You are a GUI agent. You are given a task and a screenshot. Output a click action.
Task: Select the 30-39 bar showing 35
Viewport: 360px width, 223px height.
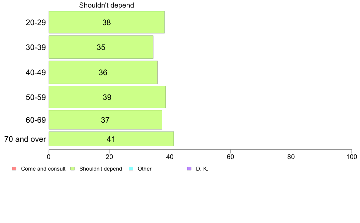pyautogui.click(x=101, y=47)
